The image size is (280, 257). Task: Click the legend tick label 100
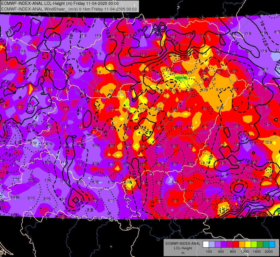(209, 252)
